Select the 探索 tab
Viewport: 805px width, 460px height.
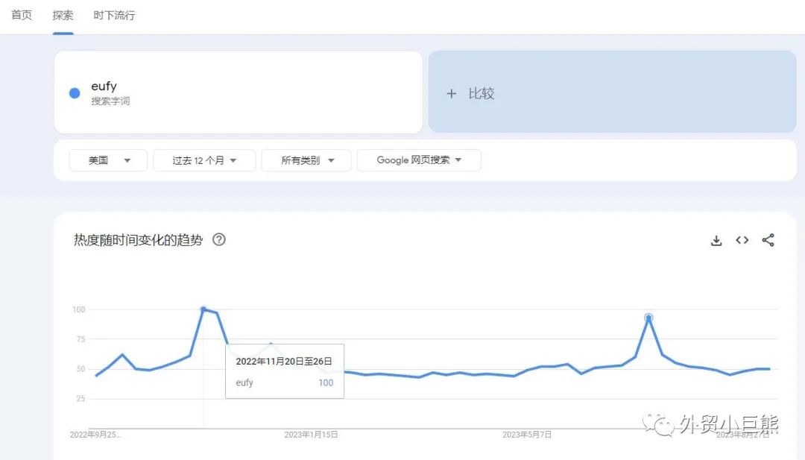pos(63,14)
